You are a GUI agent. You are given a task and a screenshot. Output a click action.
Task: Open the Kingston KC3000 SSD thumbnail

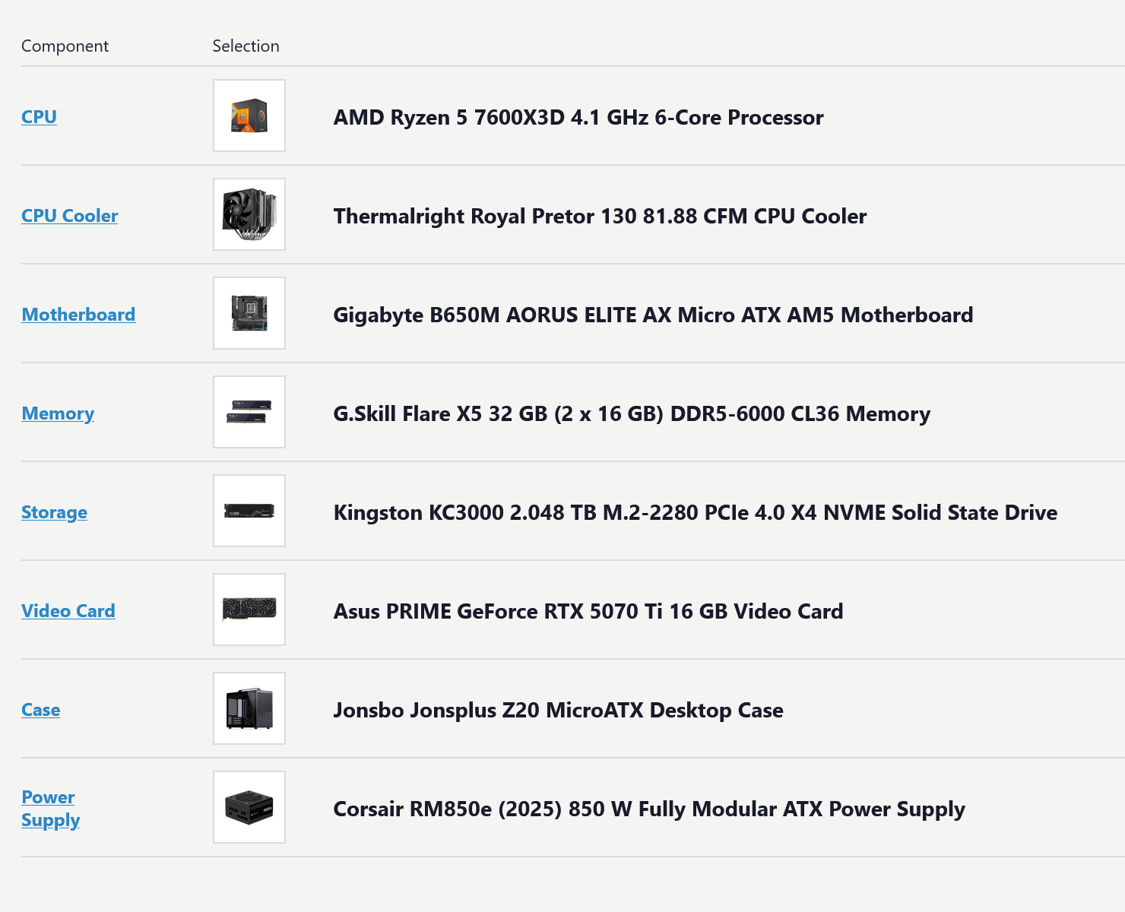click(249, 511)
